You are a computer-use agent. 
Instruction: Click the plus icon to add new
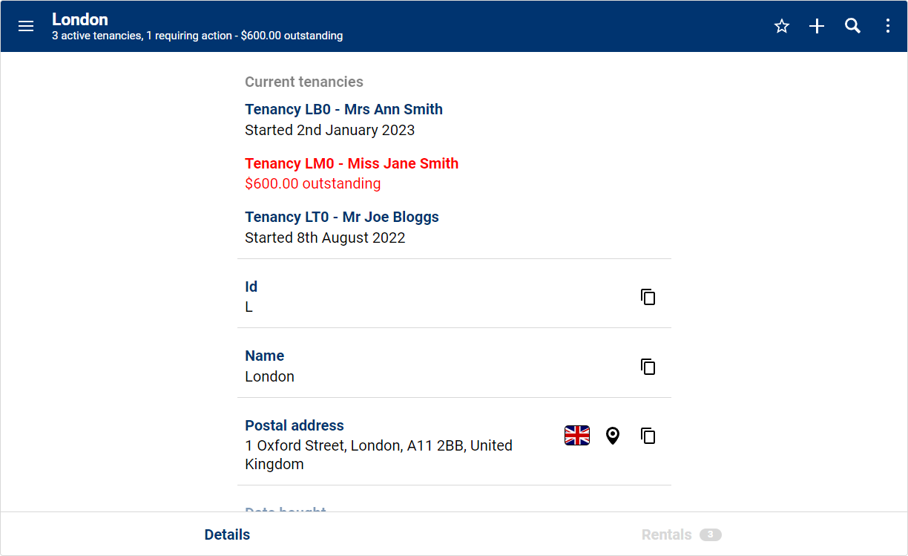coord(817,27)
